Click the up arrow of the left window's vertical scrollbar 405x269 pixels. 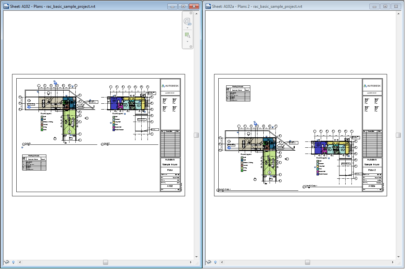click(196, 13)
